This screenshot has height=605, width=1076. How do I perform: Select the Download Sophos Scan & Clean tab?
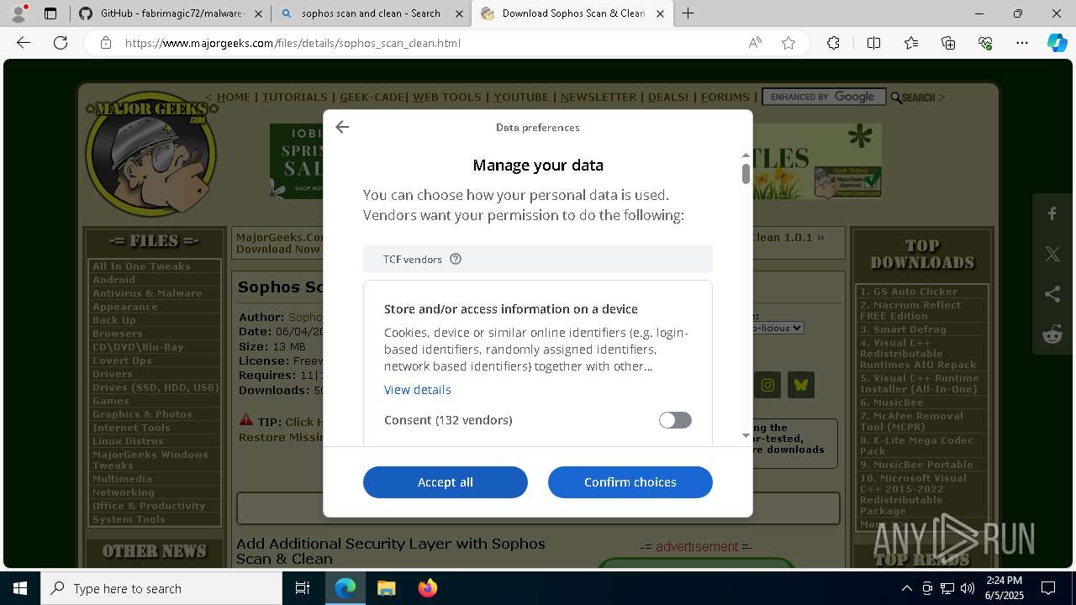pos(572,13)
